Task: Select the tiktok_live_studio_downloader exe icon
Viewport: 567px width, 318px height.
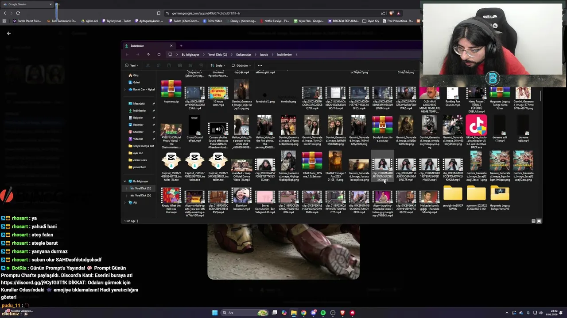Action: (x=476, y=126)
